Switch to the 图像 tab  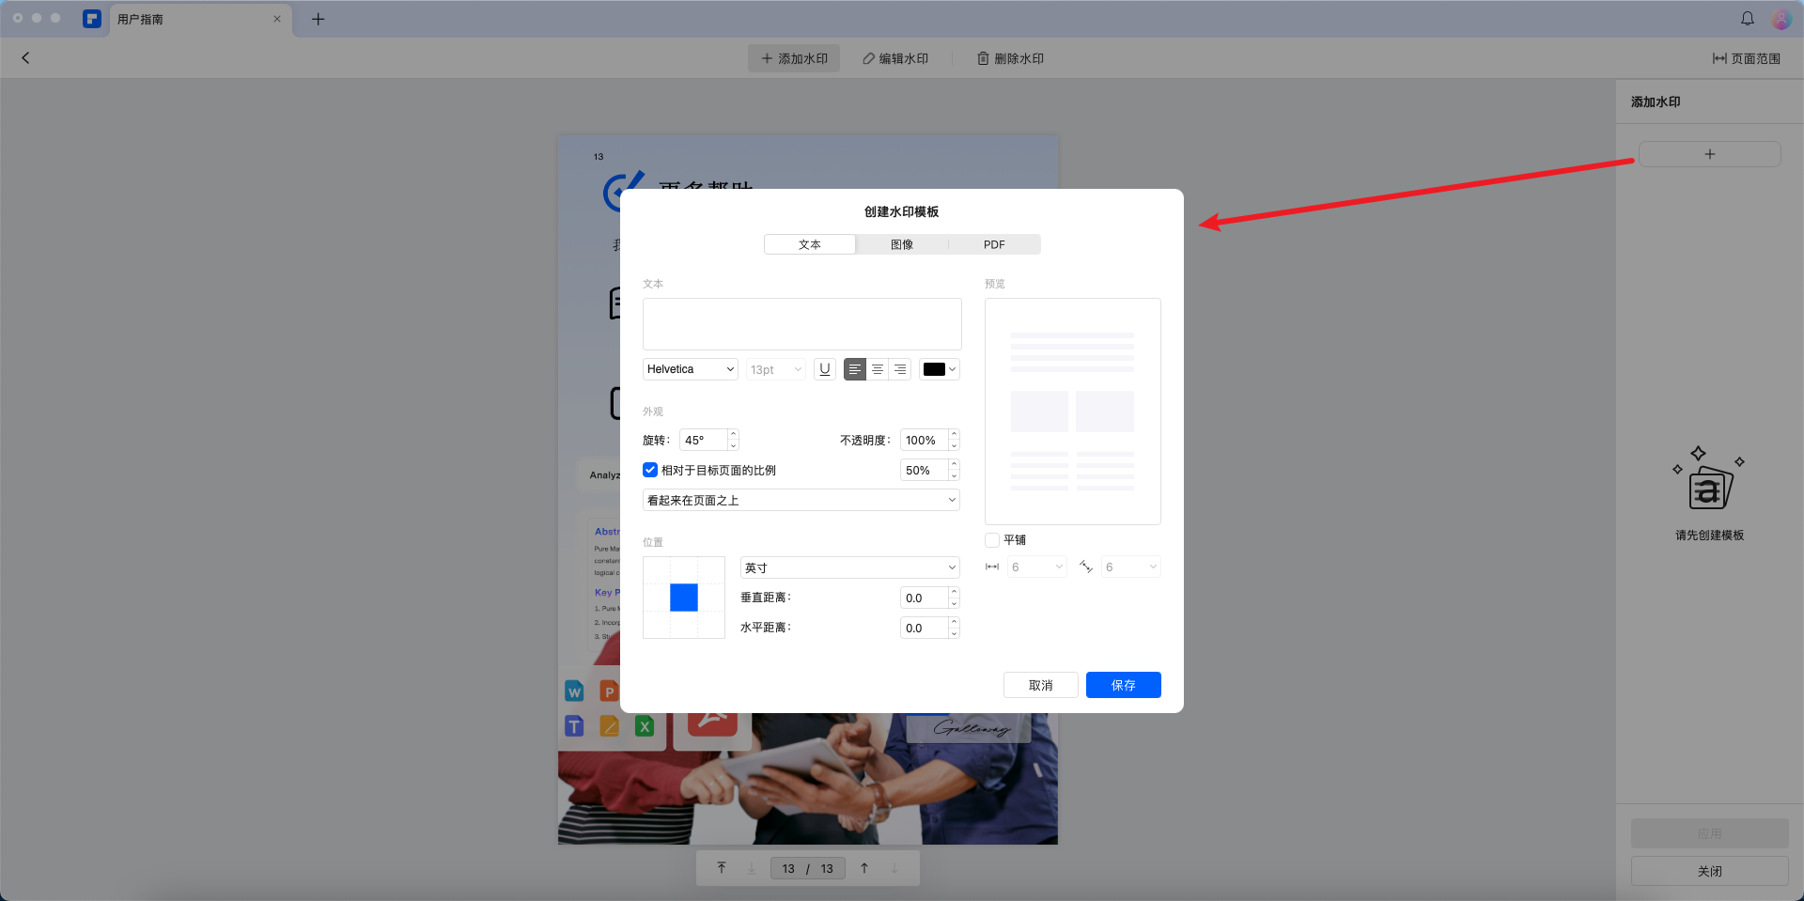point(901,243)
